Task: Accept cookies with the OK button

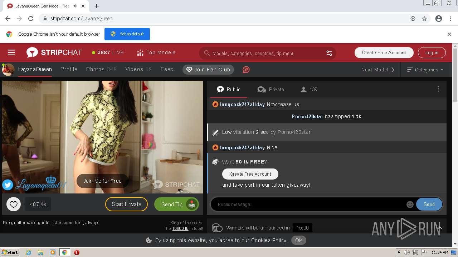Action: [299, 240]
